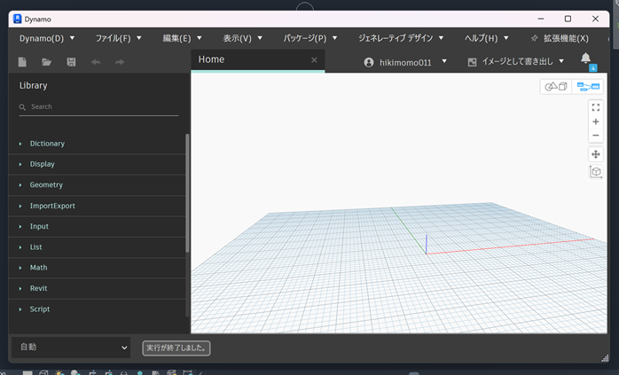The width and height of the screenshot is (619, 375).
Task: Zoom out with the minus icon
Action: pos(596,136)
